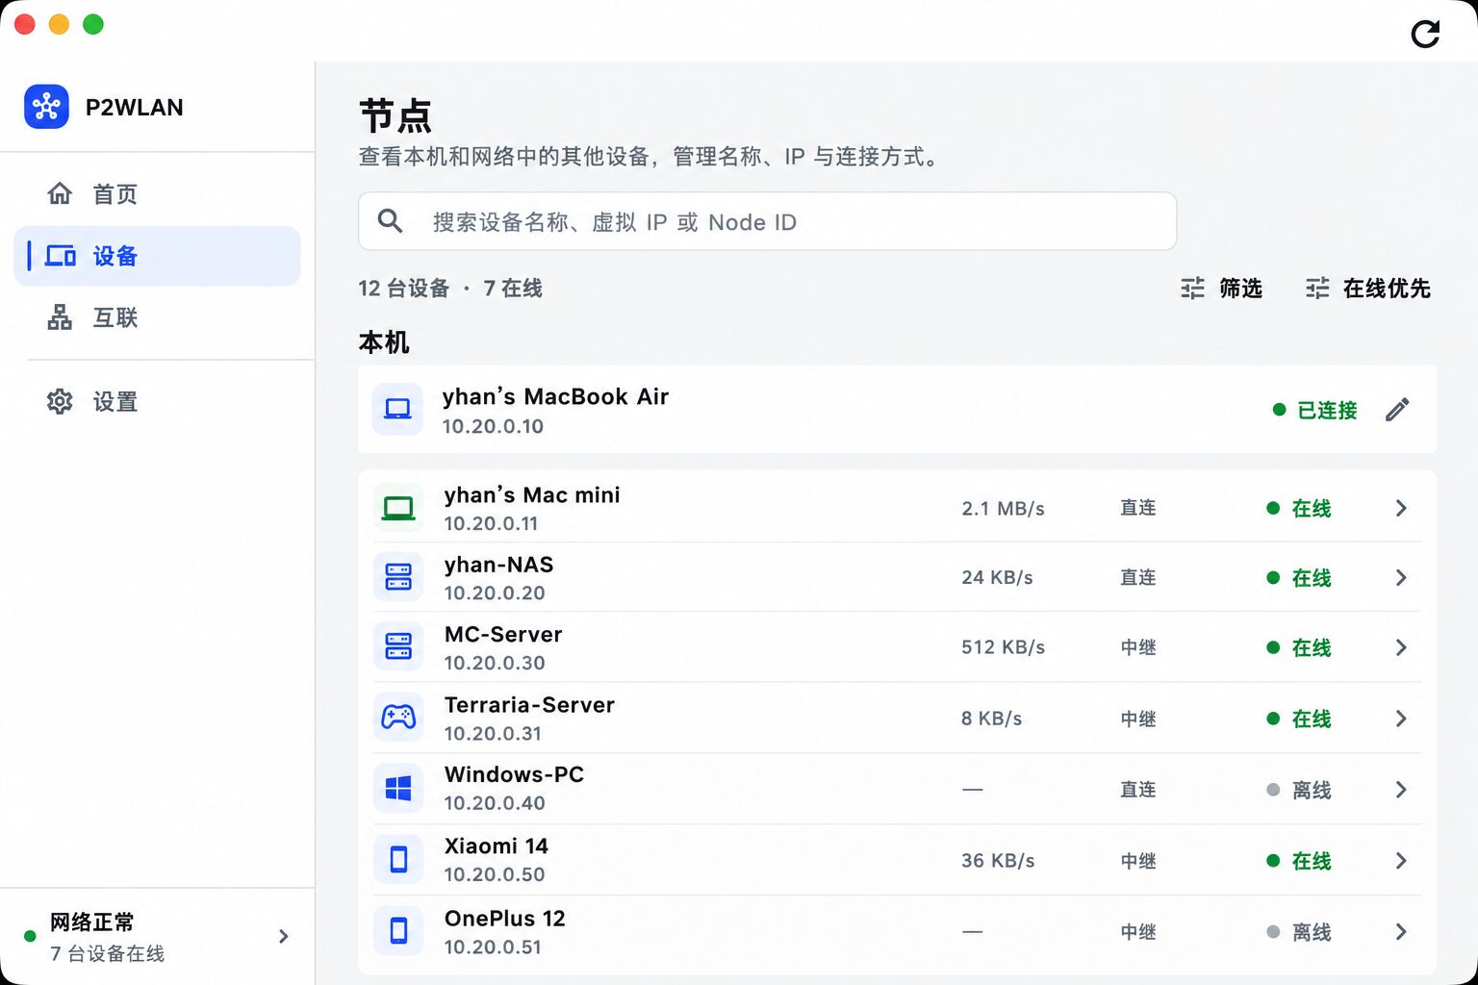This screenshot has height=985, width=1478.
Task: Click the phone icon of Xiaomi 14
Action: click(398, 860)
